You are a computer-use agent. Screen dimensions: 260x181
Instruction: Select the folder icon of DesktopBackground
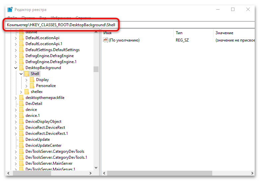(x=21, y=68)
